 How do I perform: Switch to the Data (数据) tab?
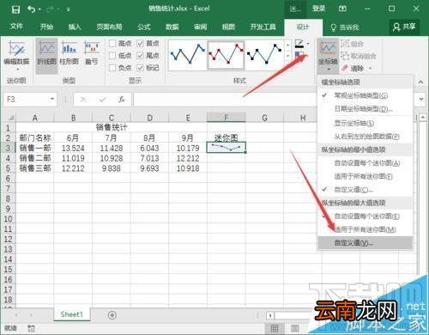172,27
